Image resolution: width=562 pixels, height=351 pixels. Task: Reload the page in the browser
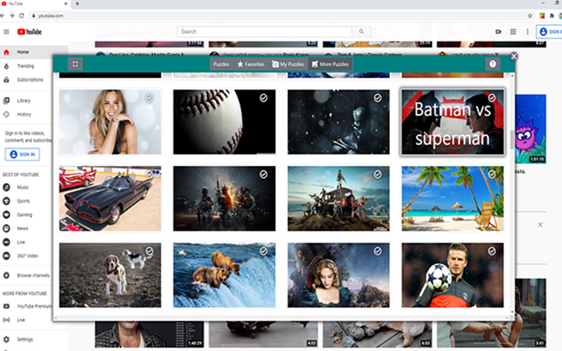point(22,15)
